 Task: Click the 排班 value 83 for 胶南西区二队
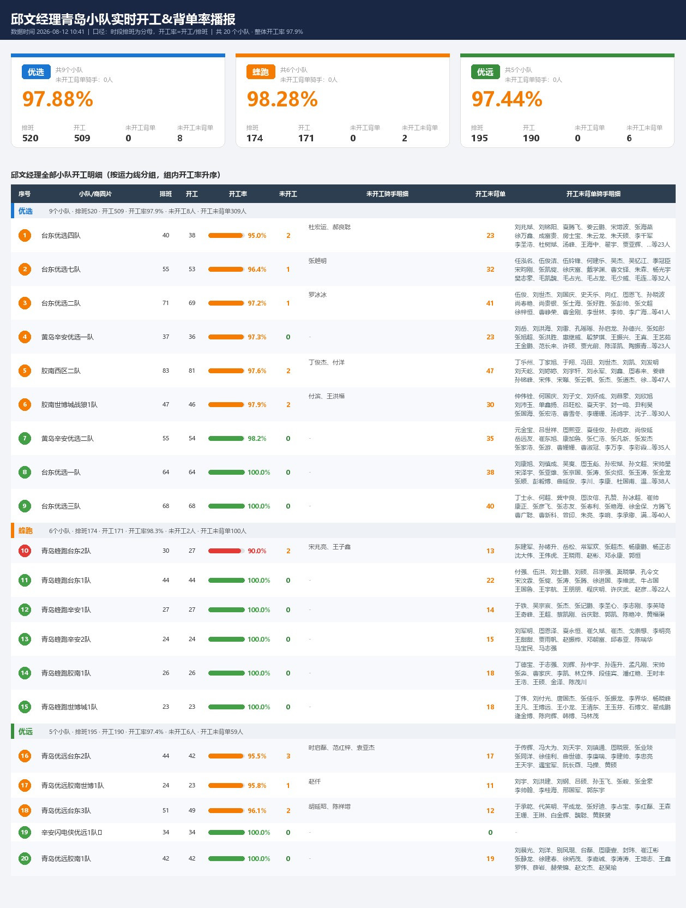[x=166, y=371]
